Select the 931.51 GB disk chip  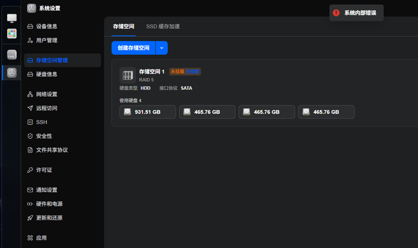pyautogui.click(x=148, y=112)
